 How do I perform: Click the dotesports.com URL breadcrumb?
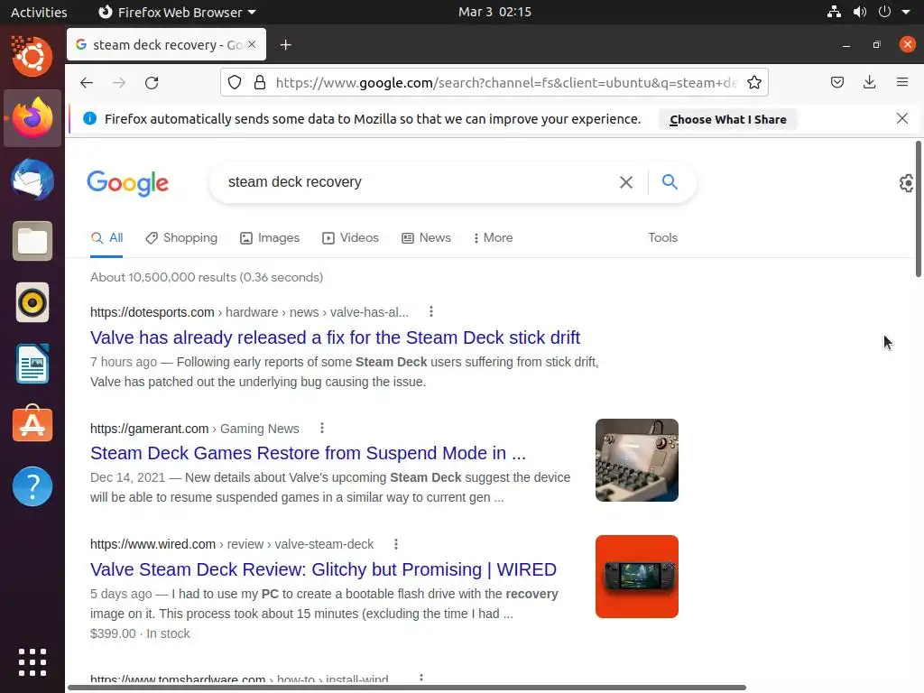pos(249,312)
